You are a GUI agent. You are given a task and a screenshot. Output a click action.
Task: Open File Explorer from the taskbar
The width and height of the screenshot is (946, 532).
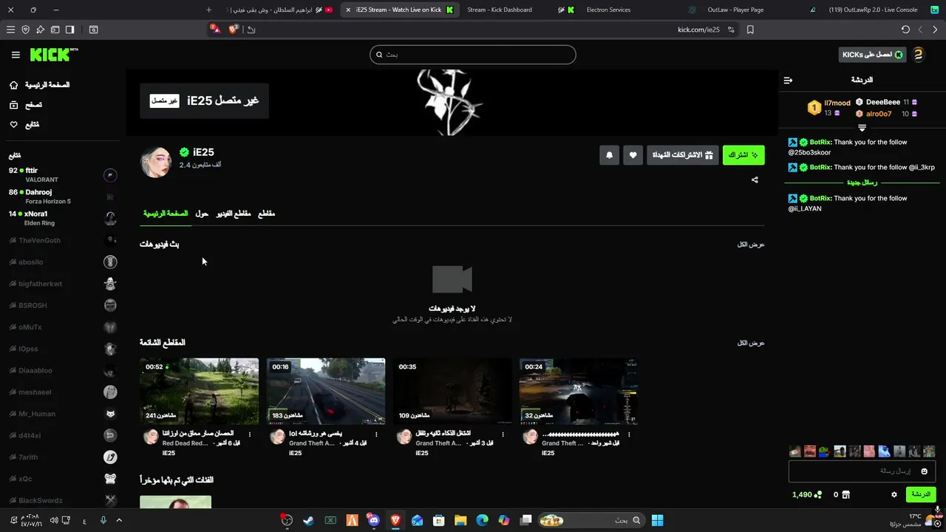pos(460,520)
